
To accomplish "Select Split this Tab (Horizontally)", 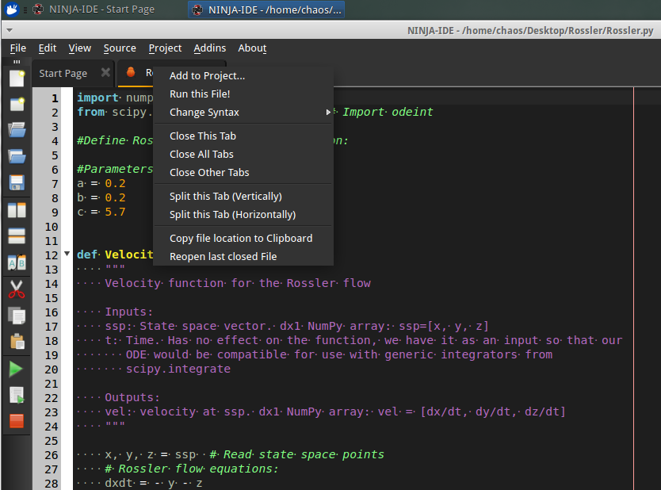I will point(243,215).
